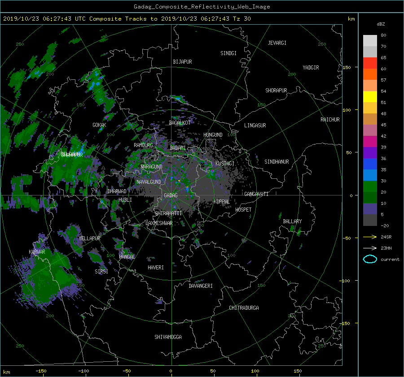This screenshot has width=404, height=377.
Task: Click the SIRSI label
Action: click(101, 272)
